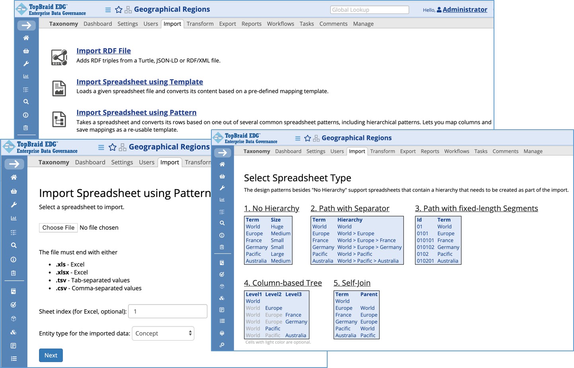Open clipboard icon in left window sidebar
Viewport: 574px width, 368px height.
tap(14, 273)
